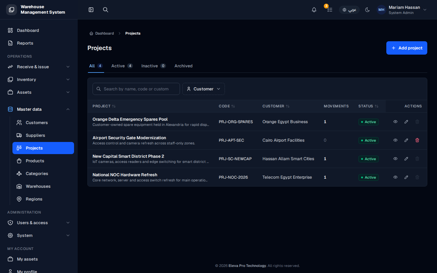
Task: Open Warehouses under Master data
Action: [x=43, y=186]
